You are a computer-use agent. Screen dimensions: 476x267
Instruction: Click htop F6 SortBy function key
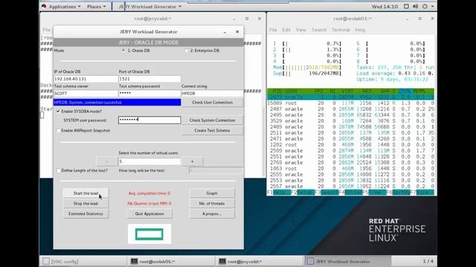pyautogui.click(x=398, y=192)
